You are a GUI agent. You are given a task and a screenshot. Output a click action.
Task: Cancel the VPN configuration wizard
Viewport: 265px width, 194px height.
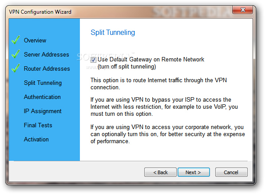[231, 172]
